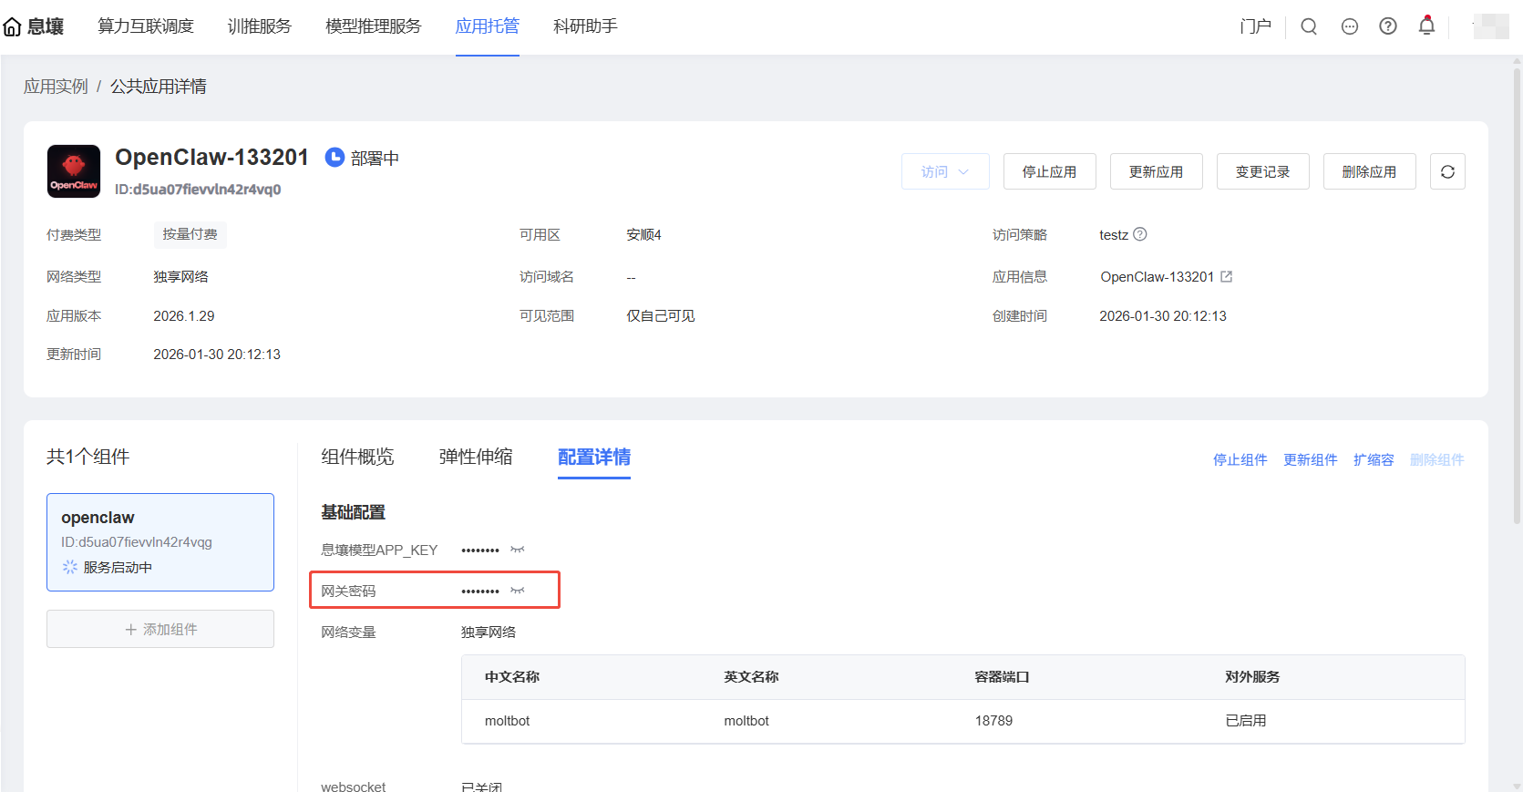
Task: Click the 添加组件 button
Action: pos(160,629)
